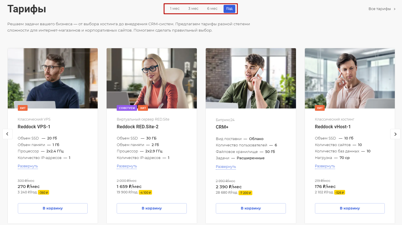
Task: Click the Вид поставки — Облако spec
Action: [240, 139]
